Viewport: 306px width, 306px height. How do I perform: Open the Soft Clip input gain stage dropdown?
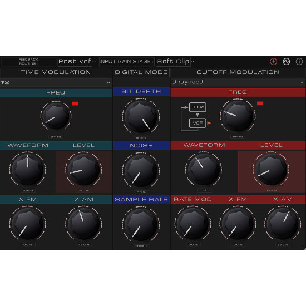click(175, 62)
